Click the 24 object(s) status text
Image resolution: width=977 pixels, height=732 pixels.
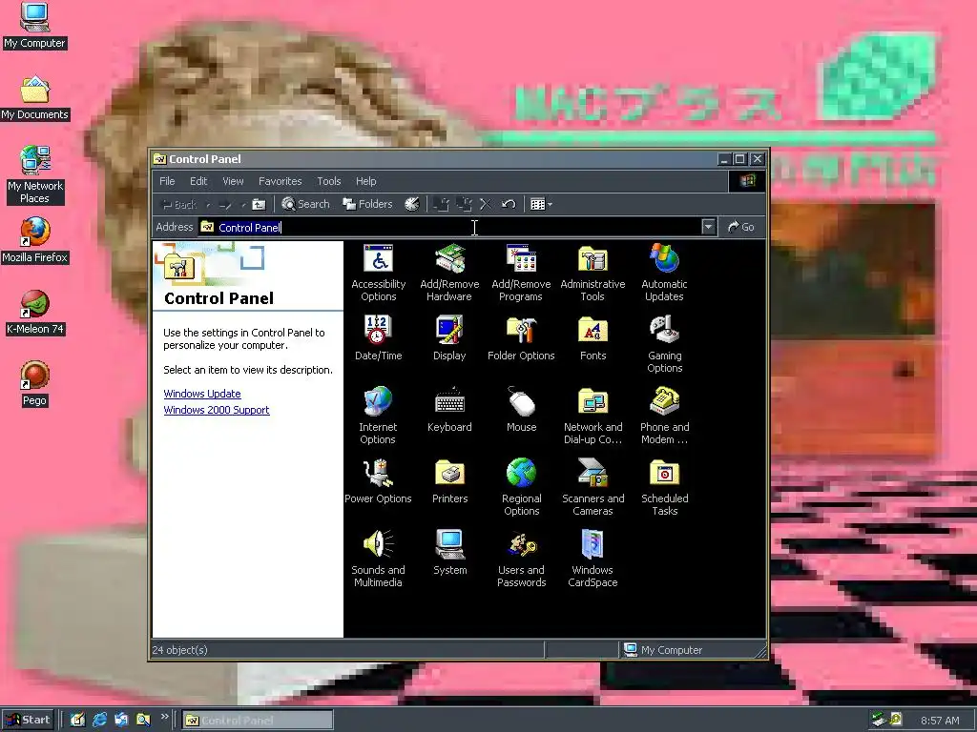click(x=179, y=650)
